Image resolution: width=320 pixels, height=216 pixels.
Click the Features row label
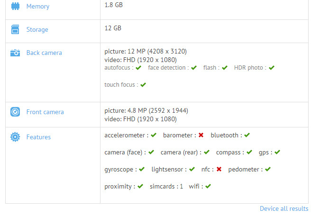38,137
